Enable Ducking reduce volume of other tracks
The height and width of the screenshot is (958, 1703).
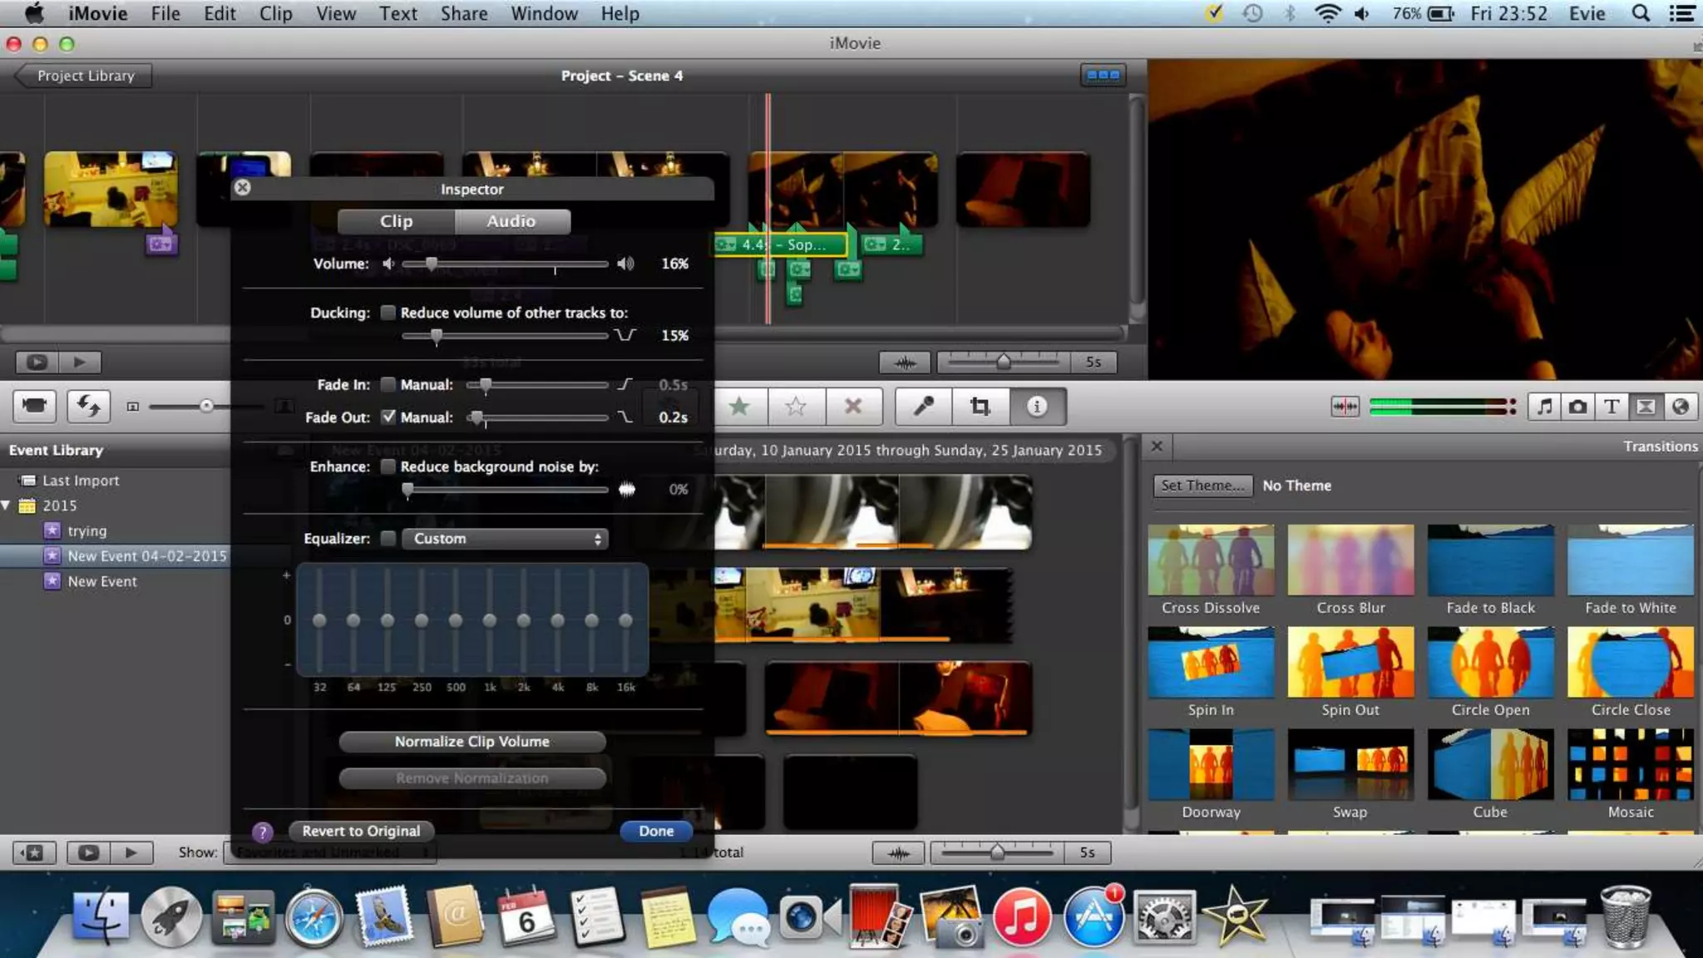[387, 313]
